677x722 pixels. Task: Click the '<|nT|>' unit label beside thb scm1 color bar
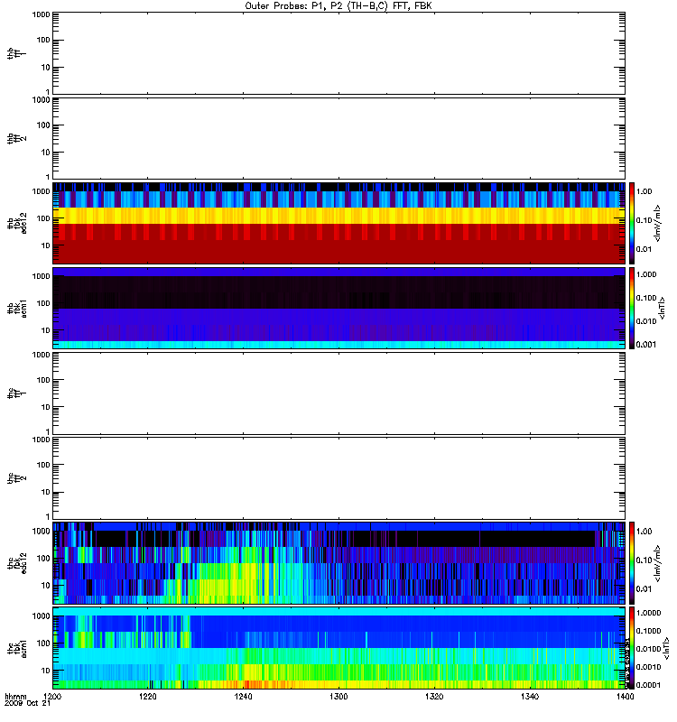click(x=663, y=308)
